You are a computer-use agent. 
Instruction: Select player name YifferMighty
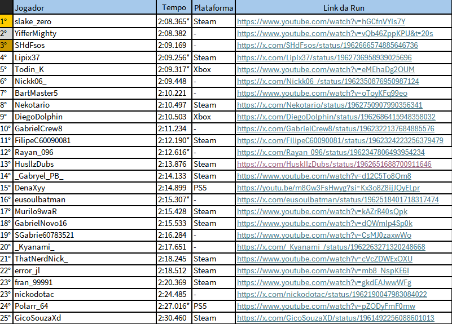pos(36,33)
